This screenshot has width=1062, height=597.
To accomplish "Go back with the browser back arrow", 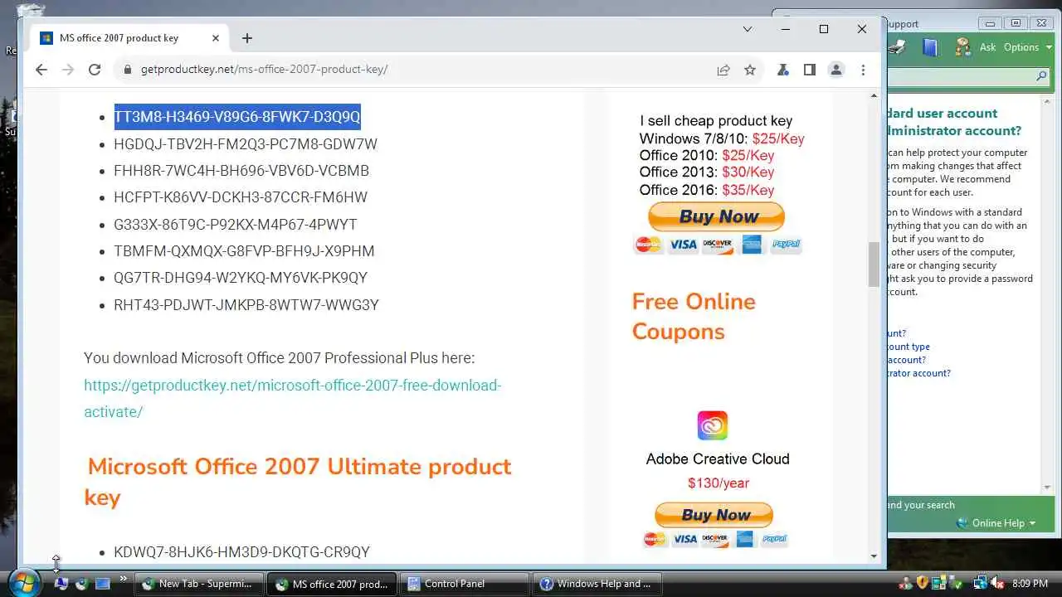I will (x=41, y=70).
